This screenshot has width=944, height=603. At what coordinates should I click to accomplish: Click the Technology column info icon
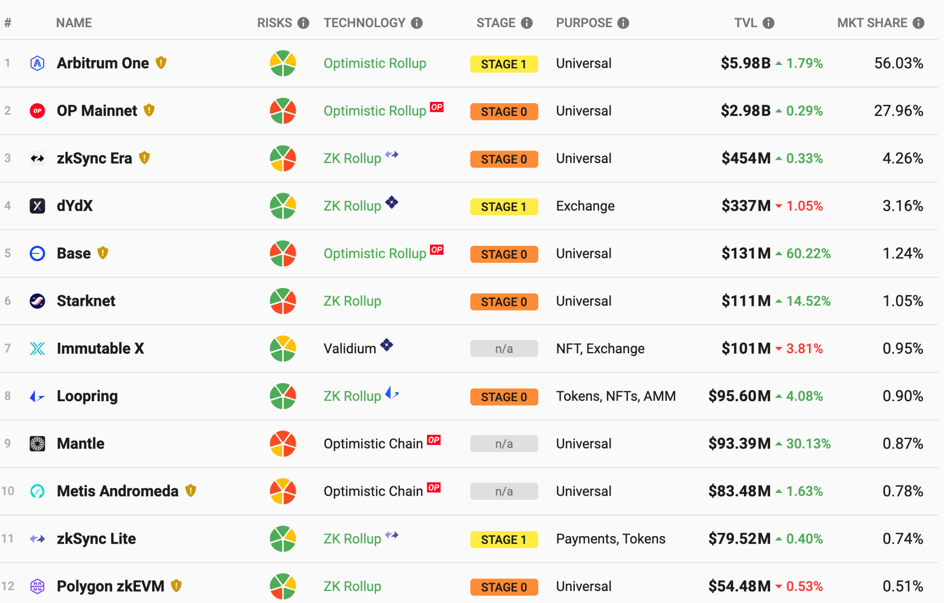click(x=417, y=23)
